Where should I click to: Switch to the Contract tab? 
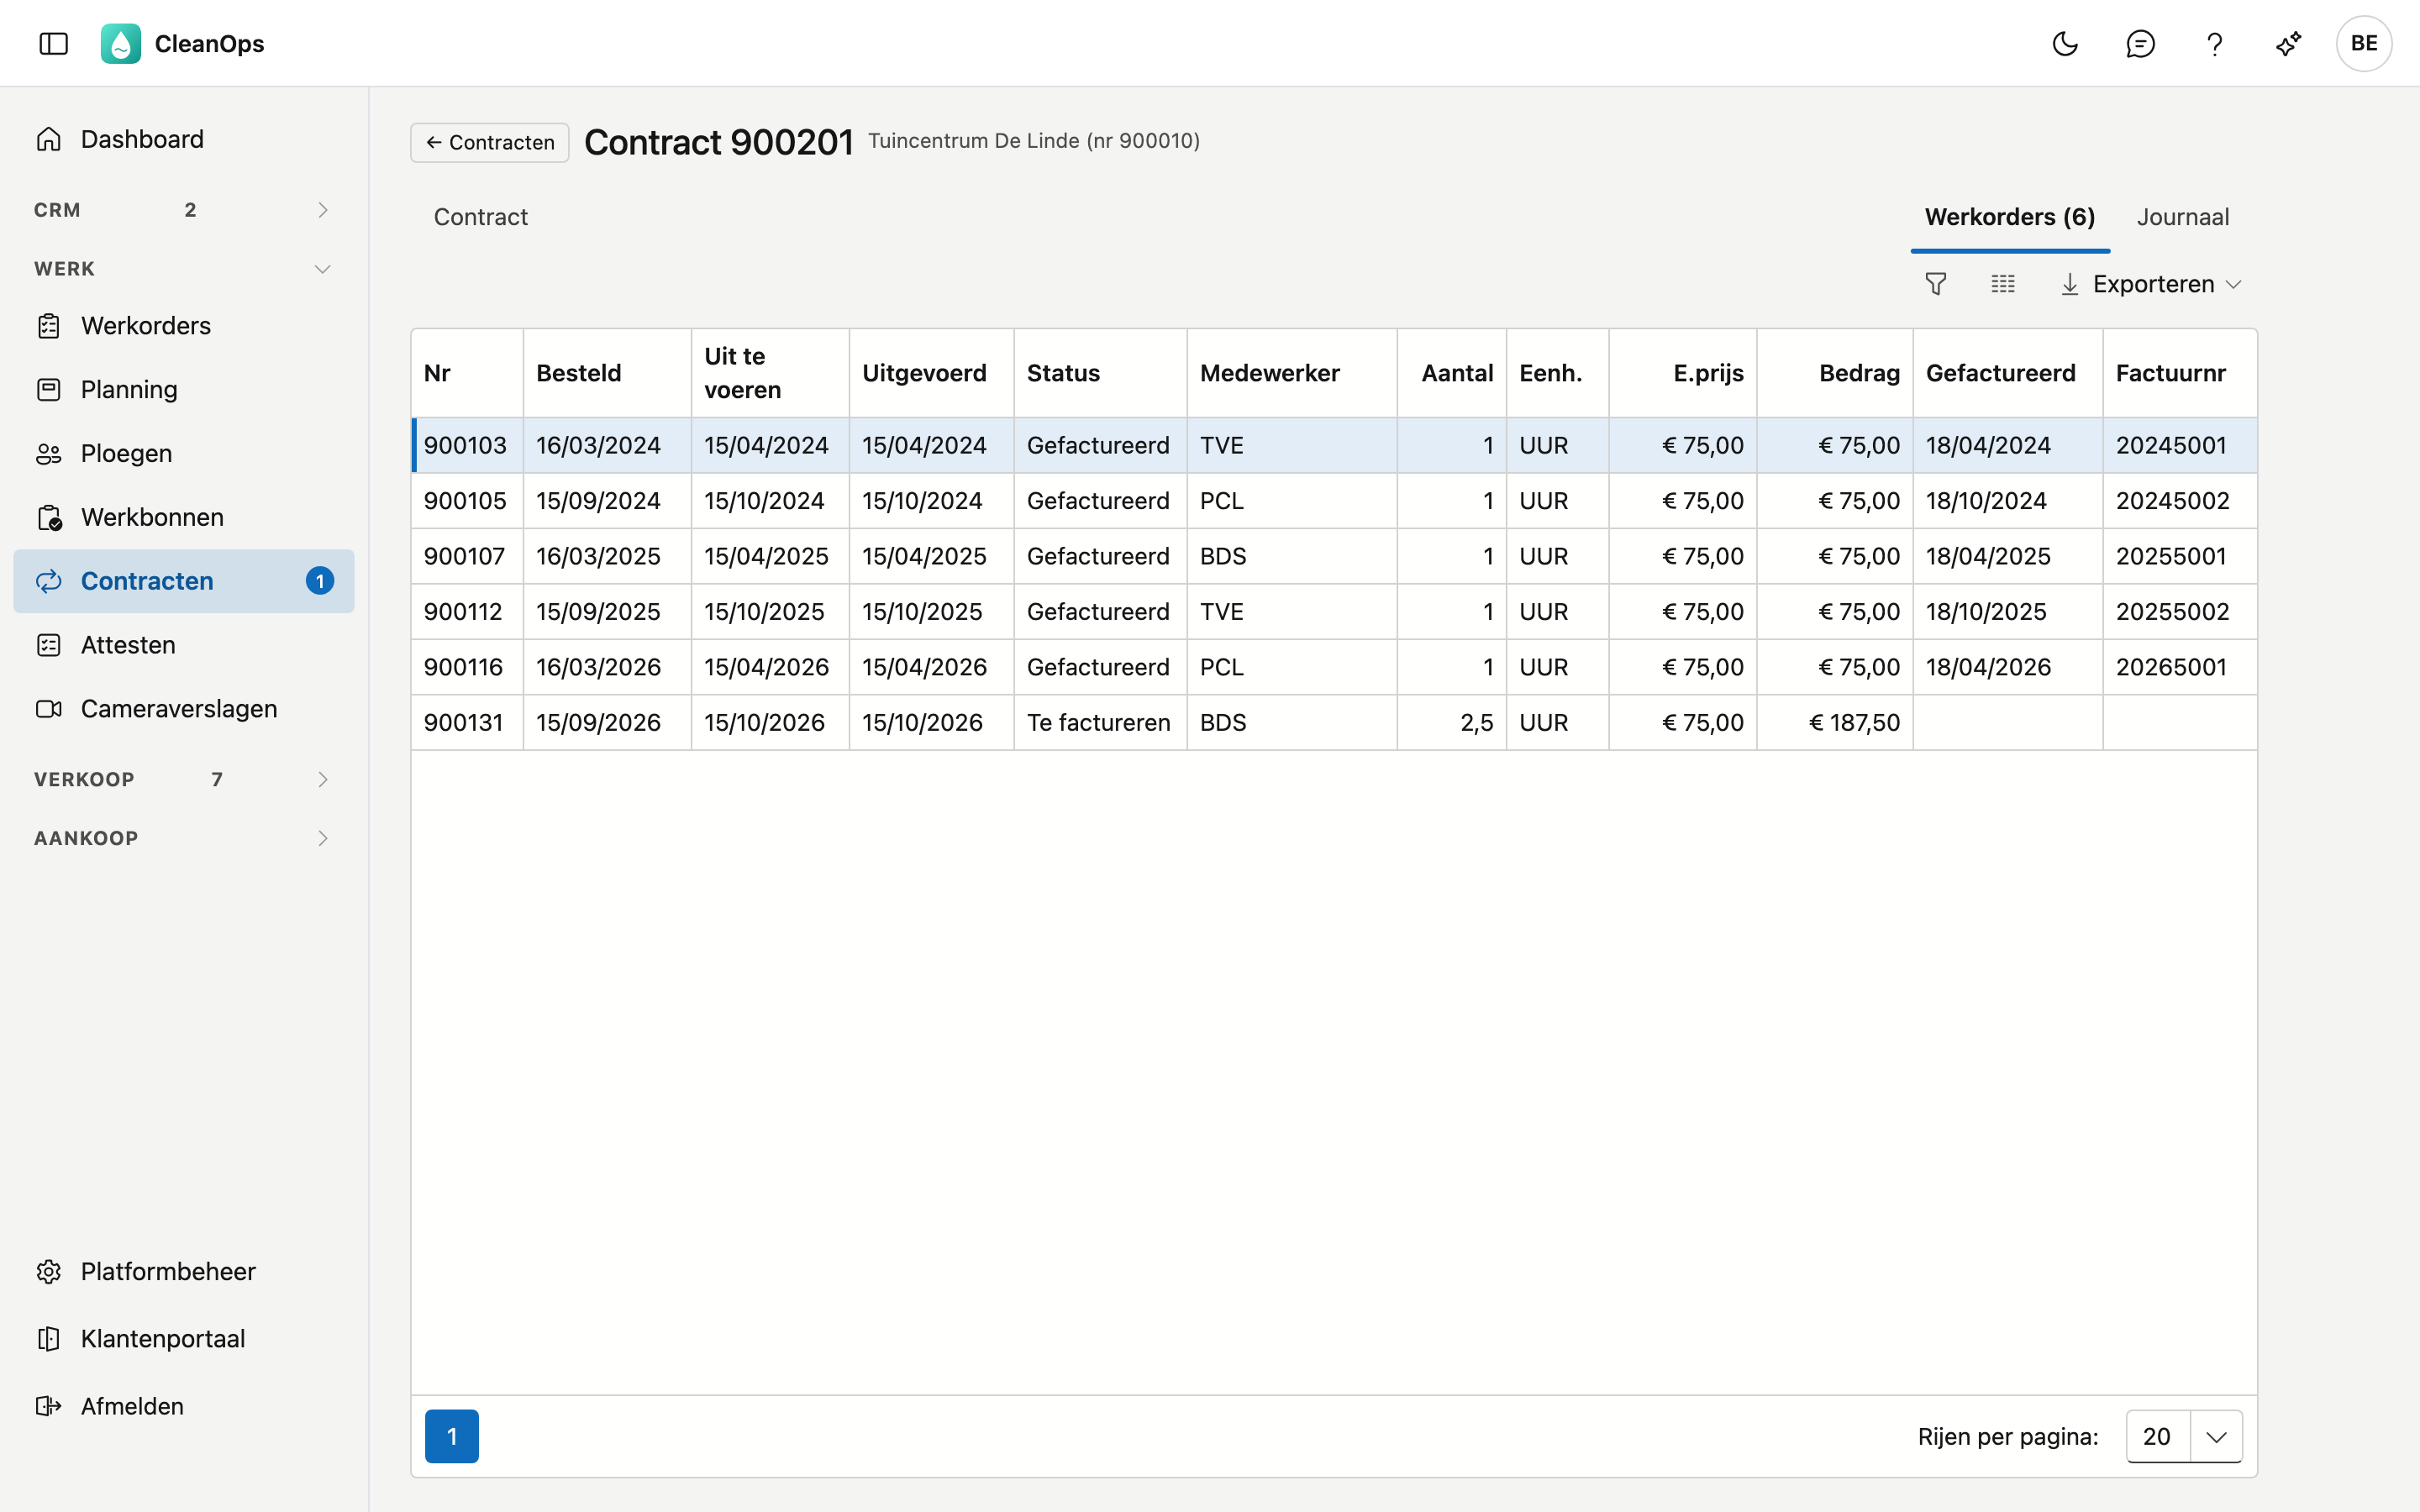click(480, 217)
